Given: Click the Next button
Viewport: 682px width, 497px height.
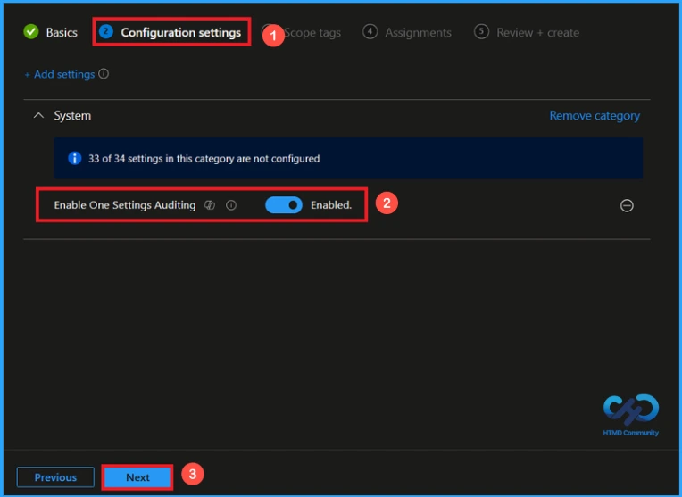Looking at the screenshot, I should [137, 477].
